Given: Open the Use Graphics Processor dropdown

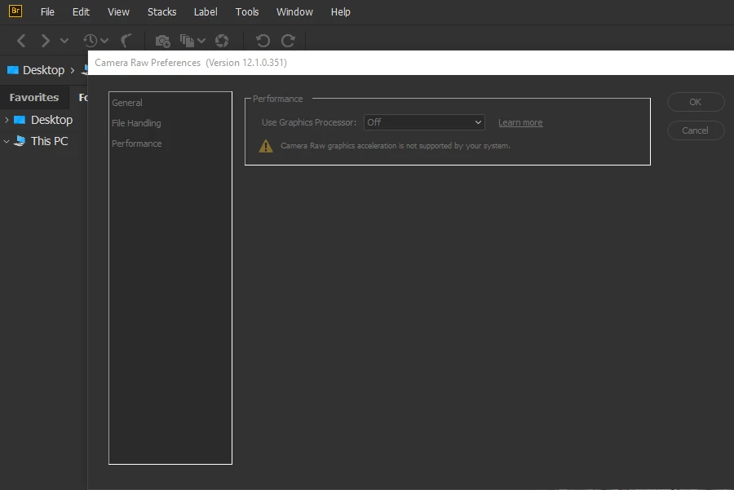Looking at the screenshot, I should (x=424, y=122).
